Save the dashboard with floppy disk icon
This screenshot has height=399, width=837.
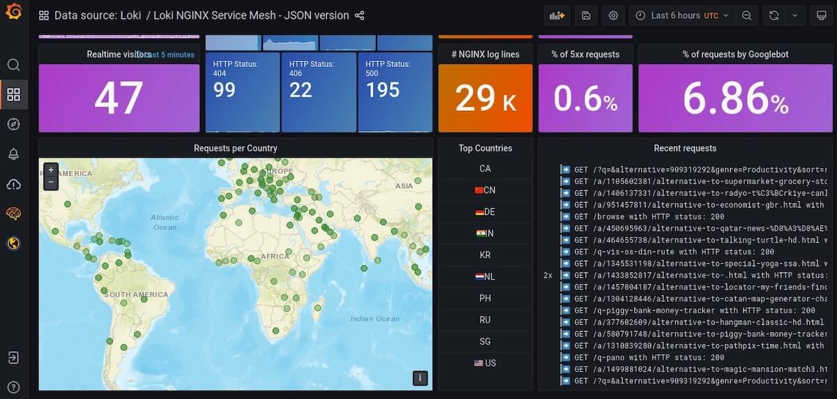click(x=585, y=15)
